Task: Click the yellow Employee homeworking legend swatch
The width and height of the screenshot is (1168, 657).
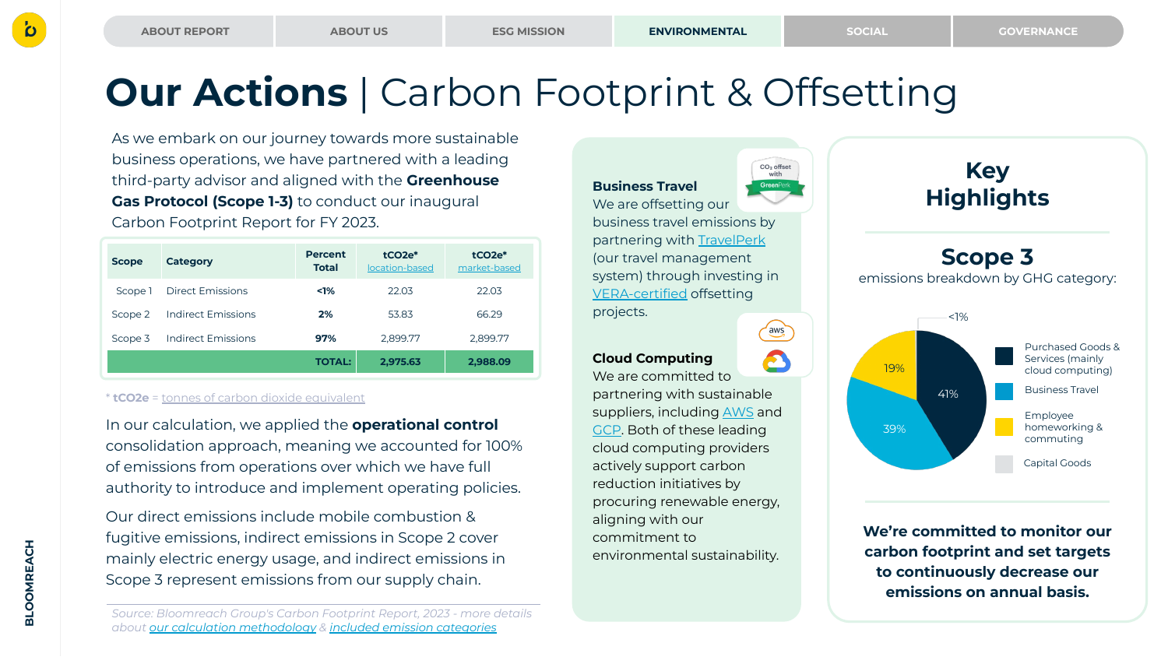Action: click(x=1004, y=427)
